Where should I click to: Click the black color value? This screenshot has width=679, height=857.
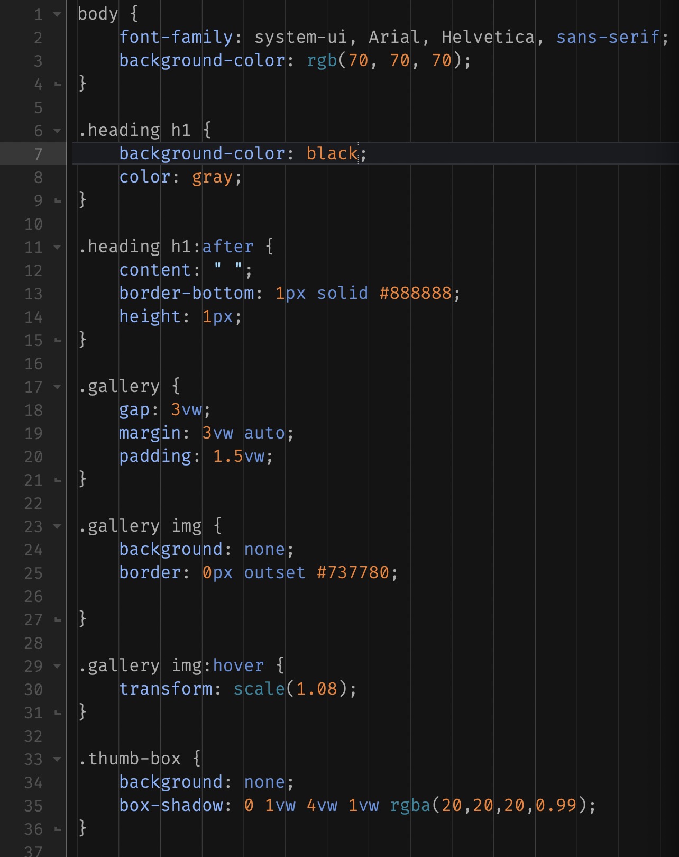[x=333, y=153]
